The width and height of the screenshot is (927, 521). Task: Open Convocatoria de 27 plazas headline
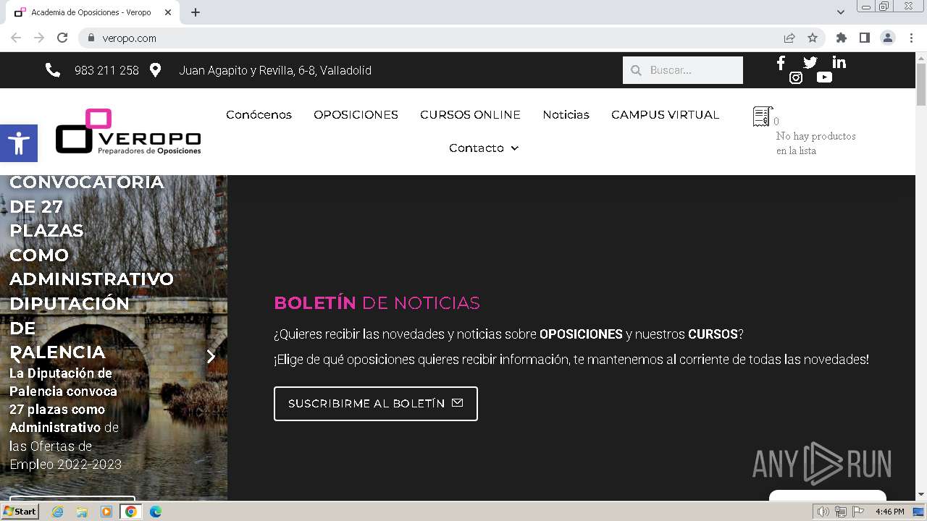coord(91,267)
